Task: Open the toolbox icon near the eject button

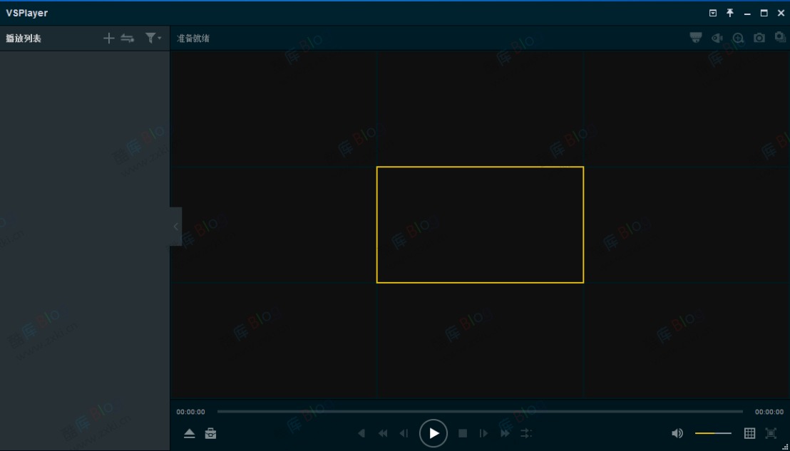Action: (210, 433)
